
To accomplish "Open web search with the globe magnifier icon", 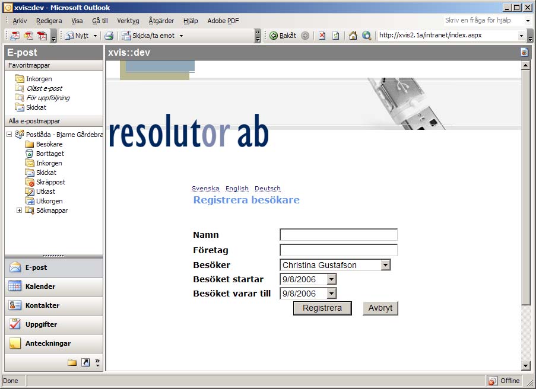I will coord(367,36).
